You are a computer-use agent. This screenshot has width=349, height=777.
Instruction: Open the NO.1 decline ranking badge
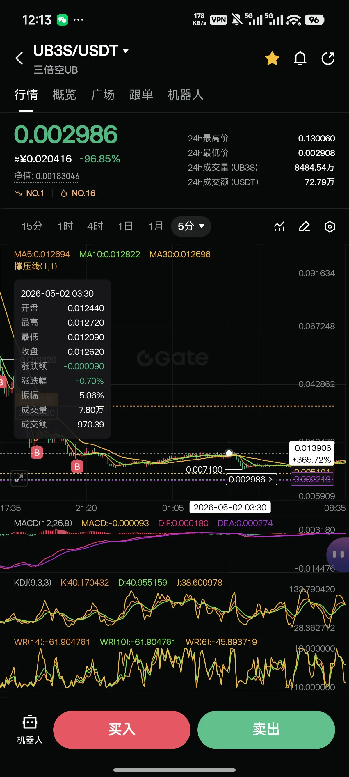[30, 193]
